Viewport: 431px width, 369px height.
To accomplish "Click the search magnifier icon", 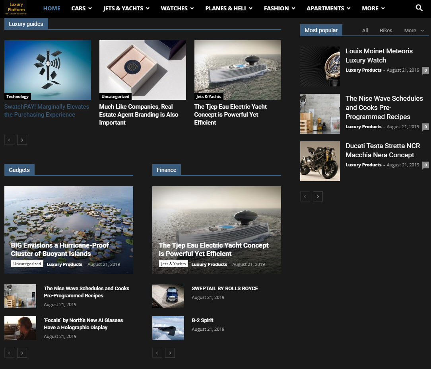I will click(x=419, y=8).
